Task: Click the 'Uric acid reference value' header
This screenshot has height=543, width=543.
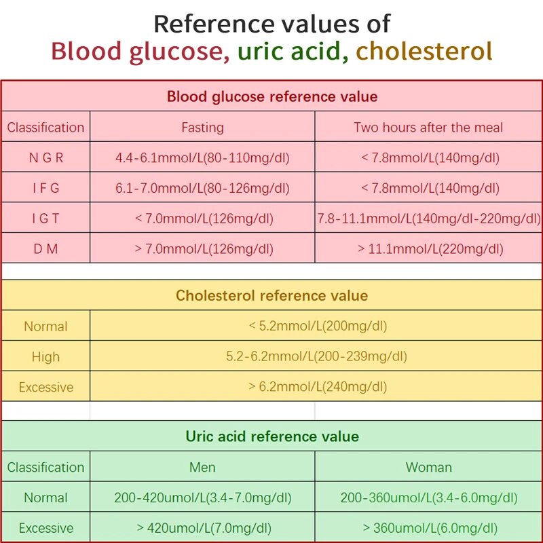Action: pyautogui.click(x=271, y=436)
